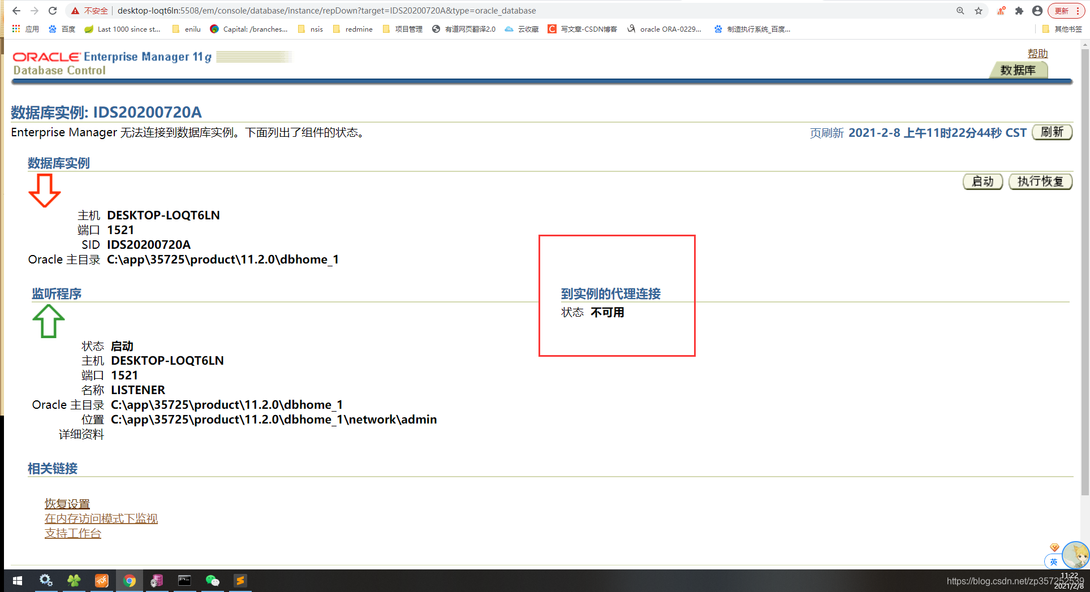This screenshot has height=592, width=1090.
Task: Open the 应用 apps bookmark grid
Action: [25, 29]
